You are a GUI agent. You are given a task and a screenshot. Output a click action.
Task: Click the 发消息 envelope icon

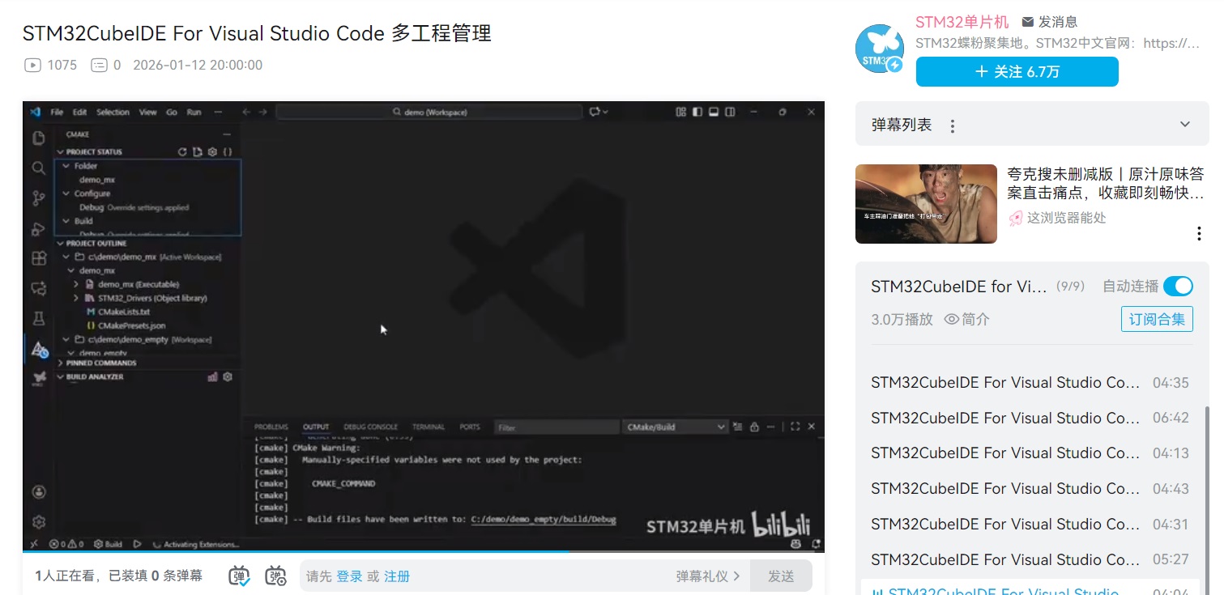1028,22
